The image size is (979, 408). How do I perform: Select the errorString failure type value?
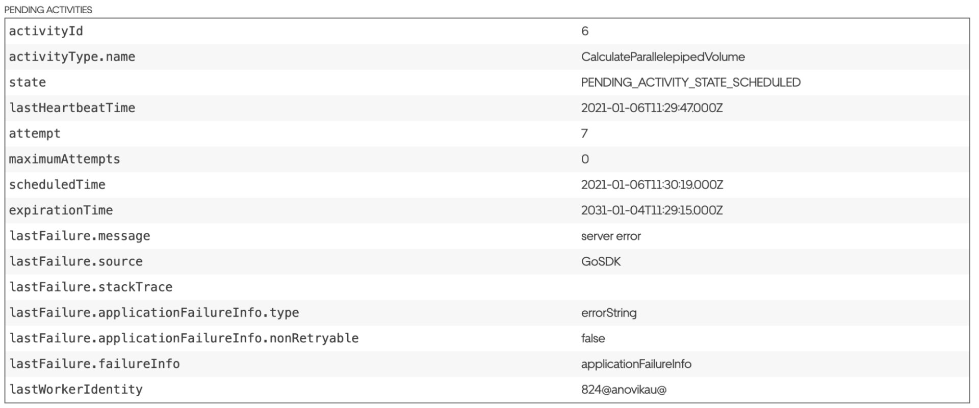click(608, 313)
